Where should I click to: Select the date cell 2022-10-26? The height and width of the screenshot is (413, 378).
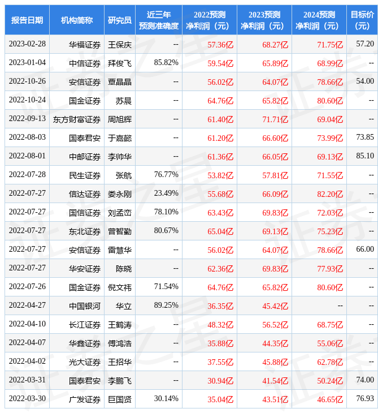point(27,81)
